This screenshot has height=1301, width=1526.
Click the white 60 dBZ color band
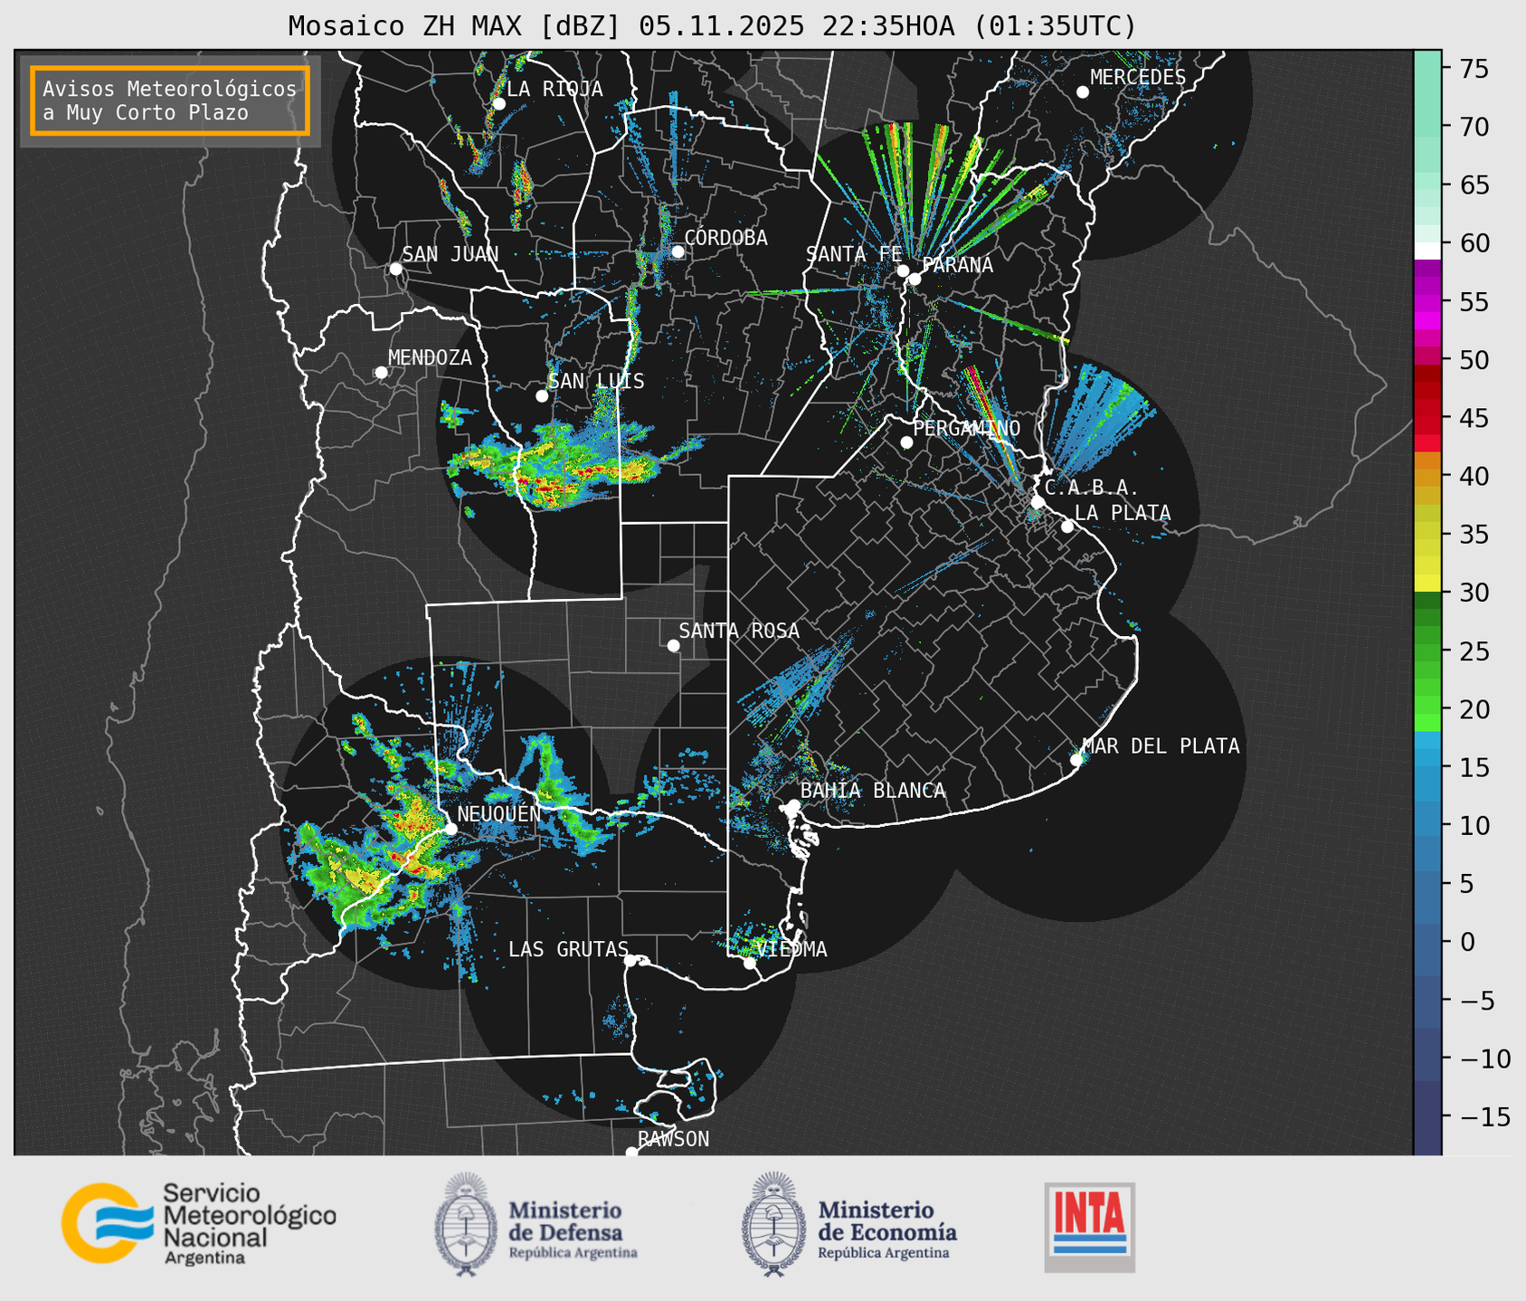[1426, 250]
